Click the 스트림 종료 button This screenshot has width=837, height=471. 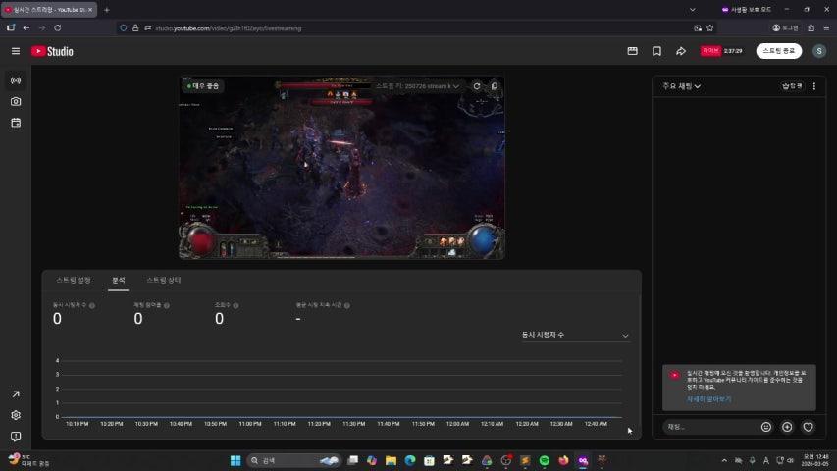coord(778,51)
